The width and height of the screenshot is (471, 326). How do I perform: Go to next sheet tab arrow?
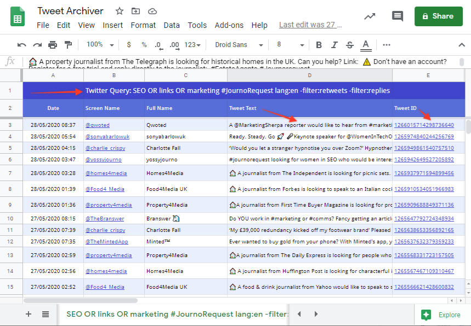pyautogui.click(x=316, y=314)
